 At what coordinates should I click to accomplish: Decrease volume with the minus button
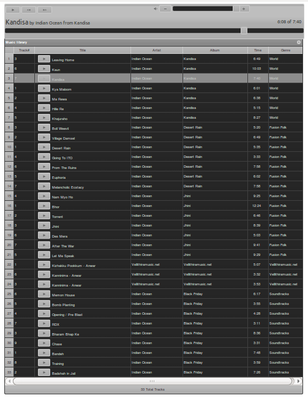[x=165, y=9]
